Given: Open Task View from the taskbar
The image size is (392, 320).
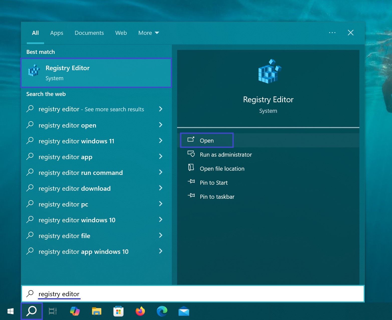Looking at the screenshot, I should 53,311.
